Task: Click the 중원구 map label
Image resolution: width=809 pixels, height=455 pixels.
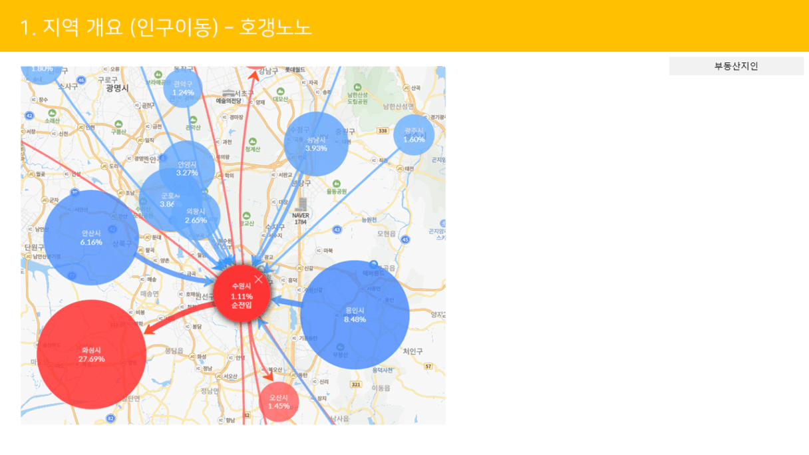Action: point(346,132)
